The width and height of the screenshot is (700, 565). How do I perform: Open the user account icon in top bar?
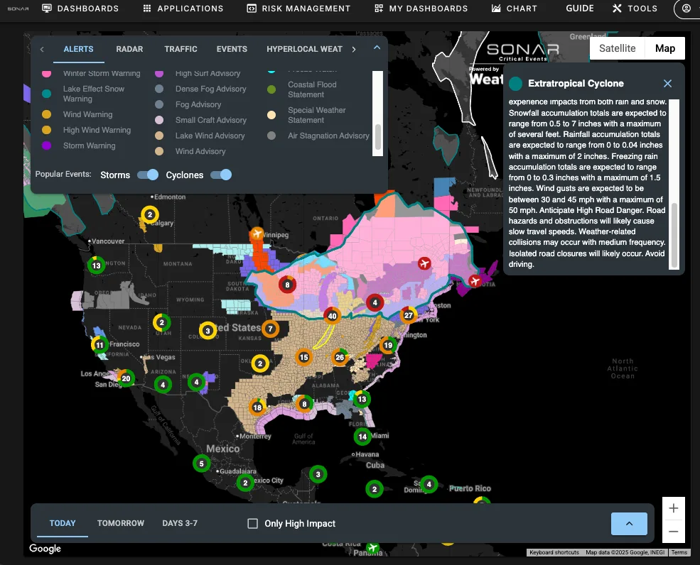pos(686,9)
